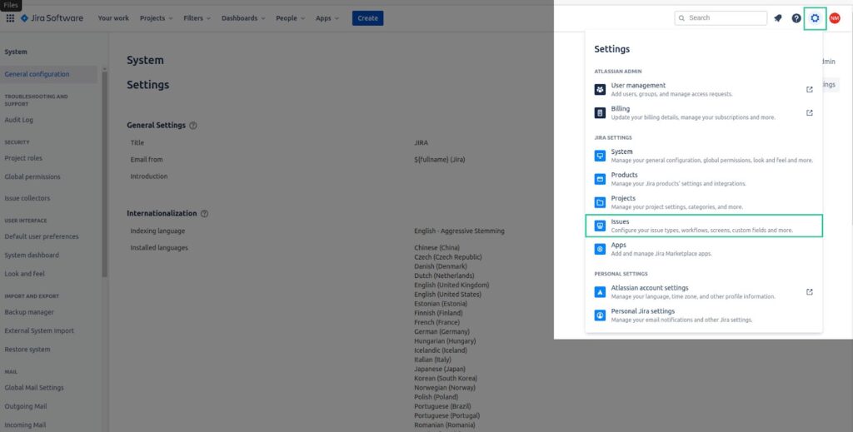
Task: Open Look and feel in sidebar
Action: [24, 274]
